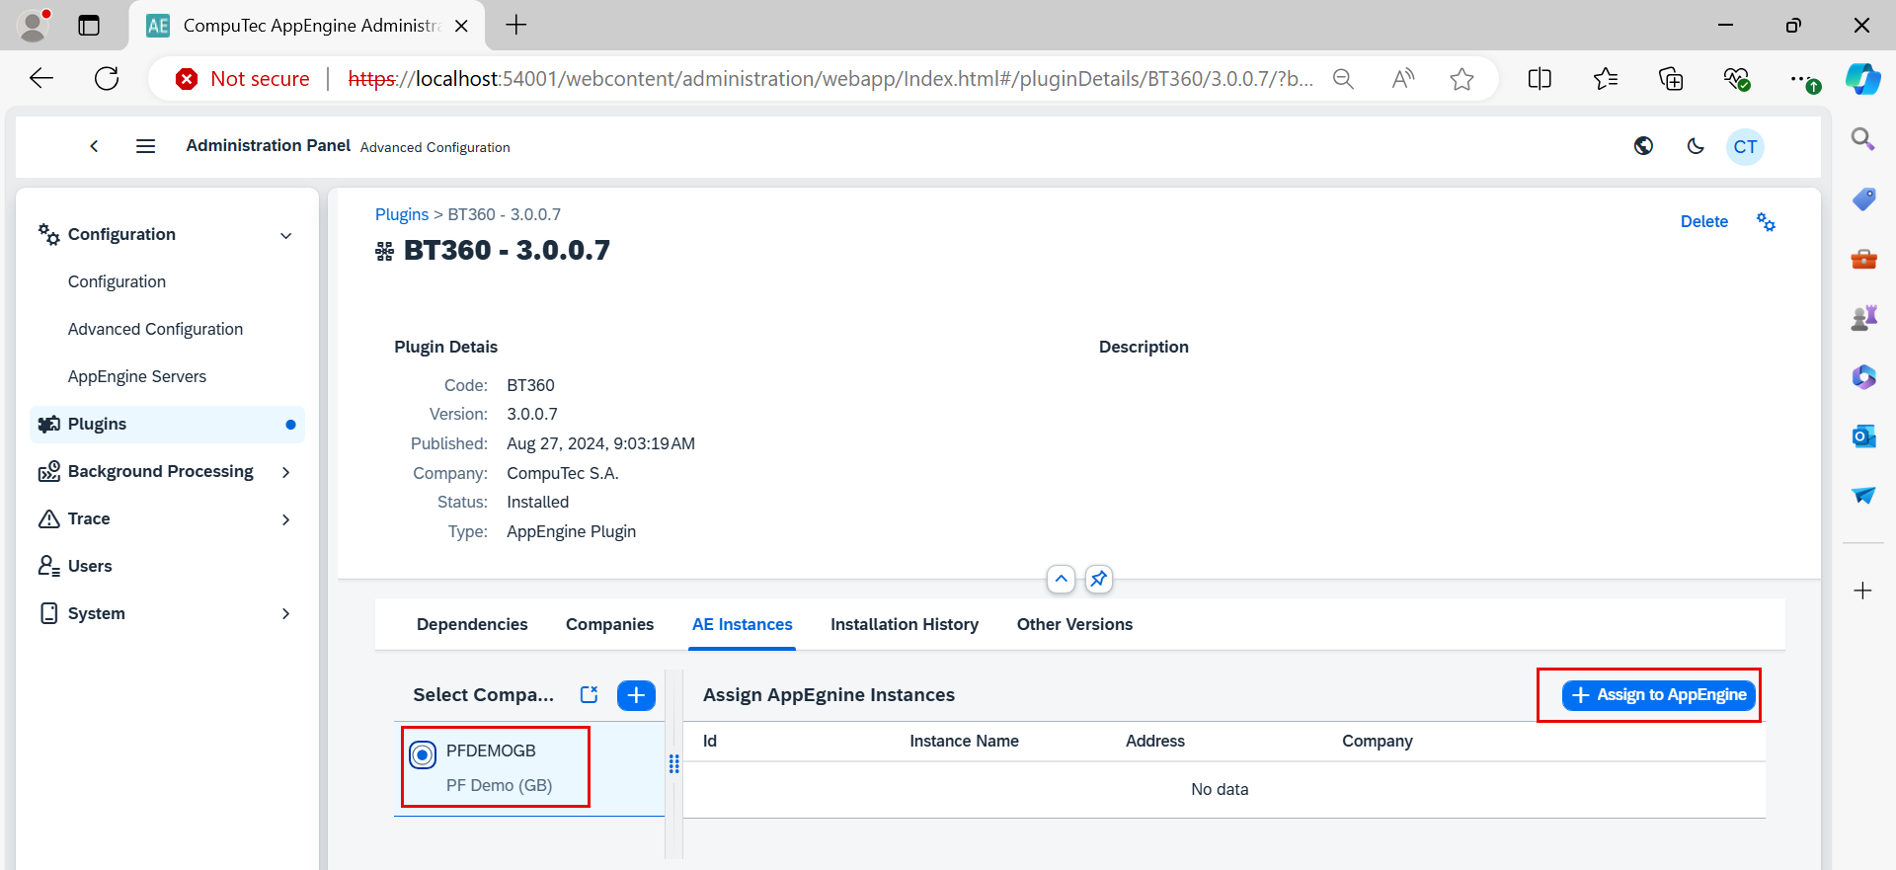The height and width of the screenshot is (870, 1896).
Task: Open the browser Settings and more menu
Action: (x=1803, y=79)
